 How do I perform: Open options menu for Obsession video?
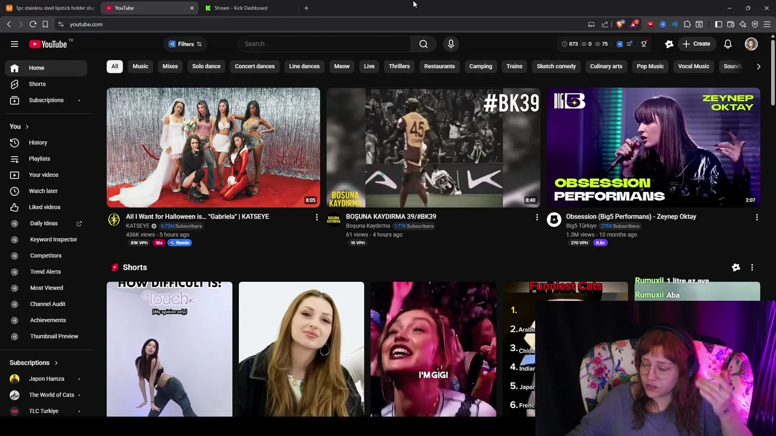pyautogui.click(x=757, y=217)
